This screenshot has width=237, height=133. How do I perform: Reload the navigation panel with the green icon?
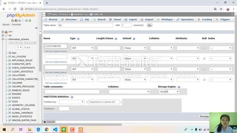tap(30, 21)
